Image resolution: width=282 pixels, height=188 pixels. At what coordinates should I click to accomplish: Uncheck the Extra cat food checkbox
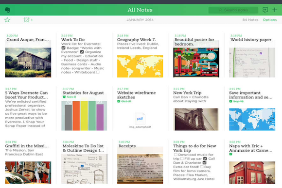(204, 163)
